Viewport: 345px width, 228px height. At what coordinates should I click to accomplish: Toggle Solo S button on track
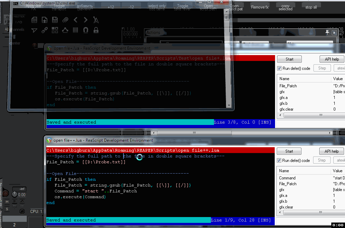point(7,209)
